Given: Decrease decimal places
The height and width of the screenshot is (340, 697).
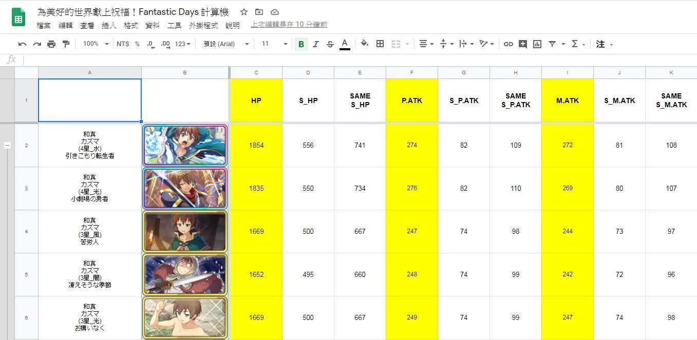Looking at the screenshot, I should point(150,44).
